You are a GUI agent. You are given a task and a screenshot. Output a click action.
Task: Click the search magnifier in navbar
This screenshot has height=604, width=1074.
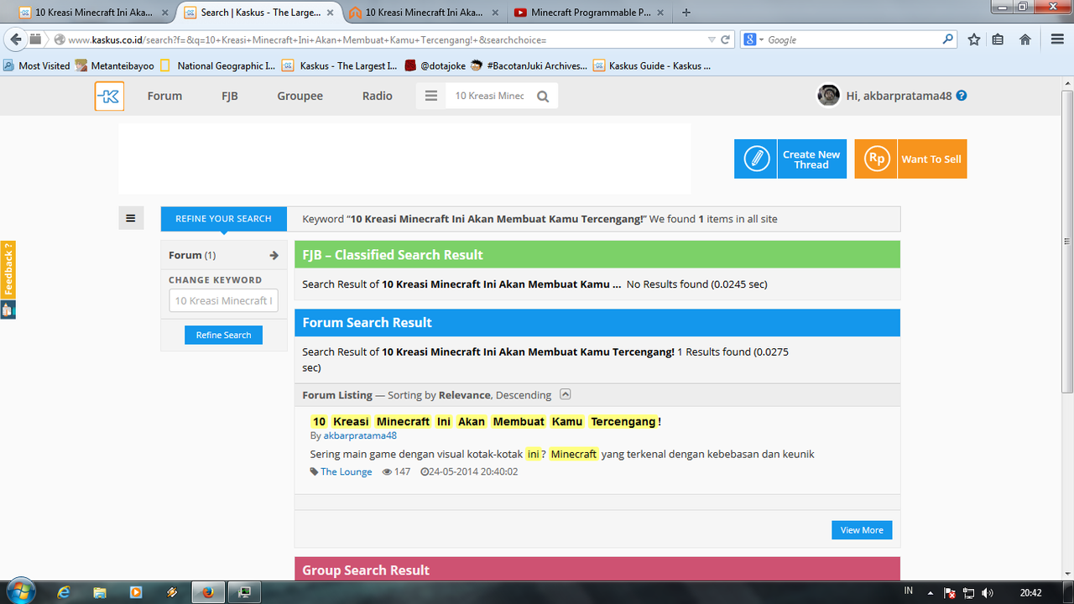(x=543, y=96)
